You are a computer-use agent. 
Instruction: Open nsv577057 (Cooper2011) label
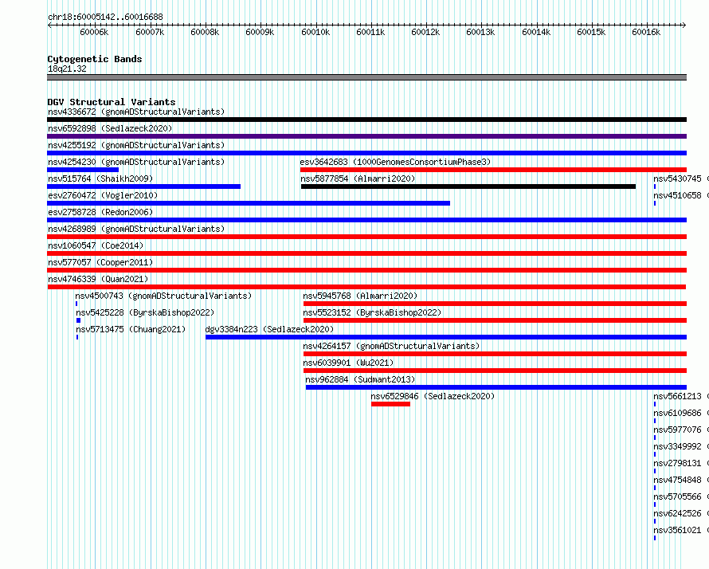[x=100, y=262]
